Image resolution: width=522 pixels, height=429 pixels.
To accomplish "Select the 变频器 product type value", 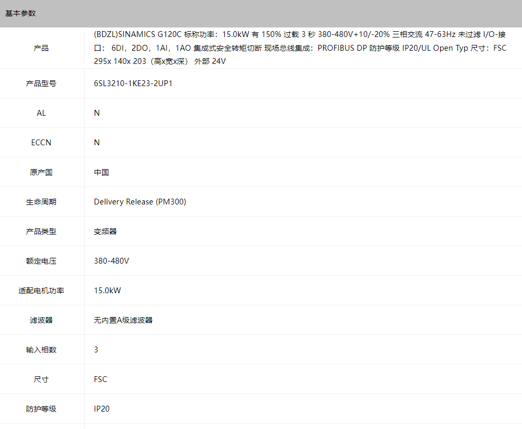I will click(x=105, y=231).
